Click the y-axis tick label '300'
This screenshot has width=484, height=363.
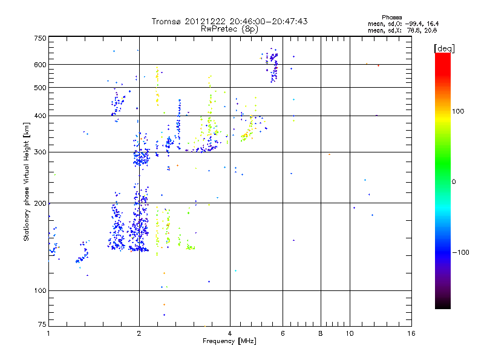[x=40, y=152]
